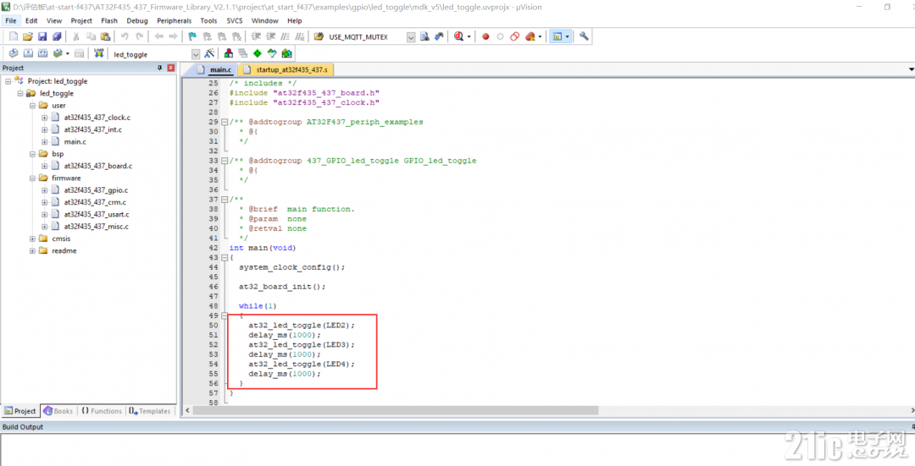The height and width of the screenshot is (466, 915).
Task: Collapse the firmware folder node
Action: coord(33,178)
